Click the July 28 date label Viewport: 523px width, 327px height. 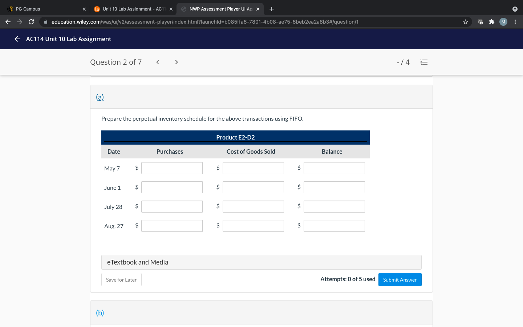(113, 207)
